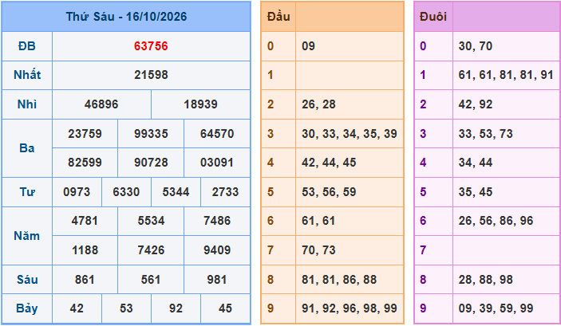
Task: Click Đuôi row 6 values 26, 56, 86, 96
Action: tap(496, 221)
